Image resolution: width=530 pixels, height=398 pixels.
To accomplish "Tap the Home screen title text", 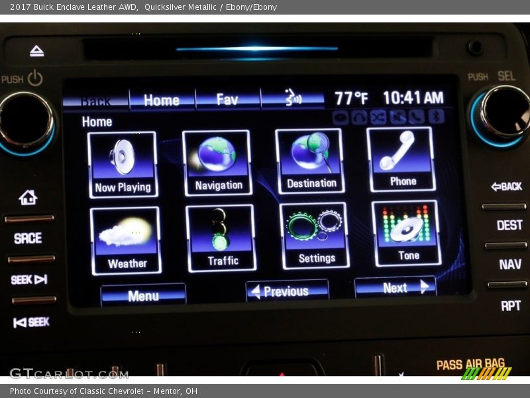I will [x=97, y=122].
